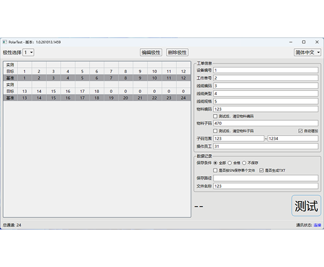
Task: Click the 连接 link in status bar
Action: (317, 225)
